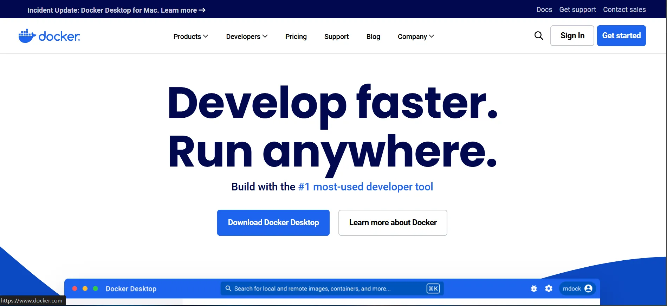The image size is (667, 306).
Task: Click the yellow window dot in Docker Desktop
Action: (85, 288)
